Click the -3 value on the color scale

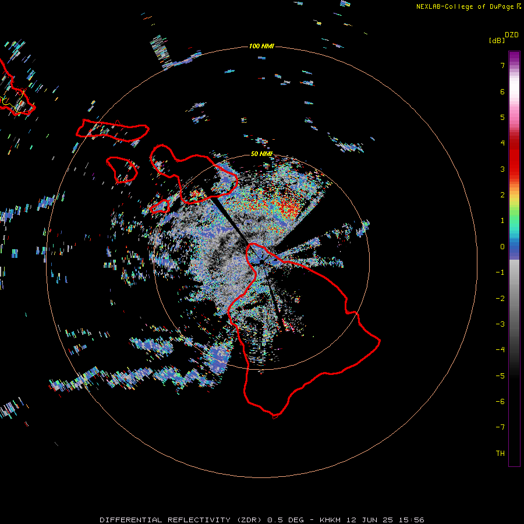500,324
